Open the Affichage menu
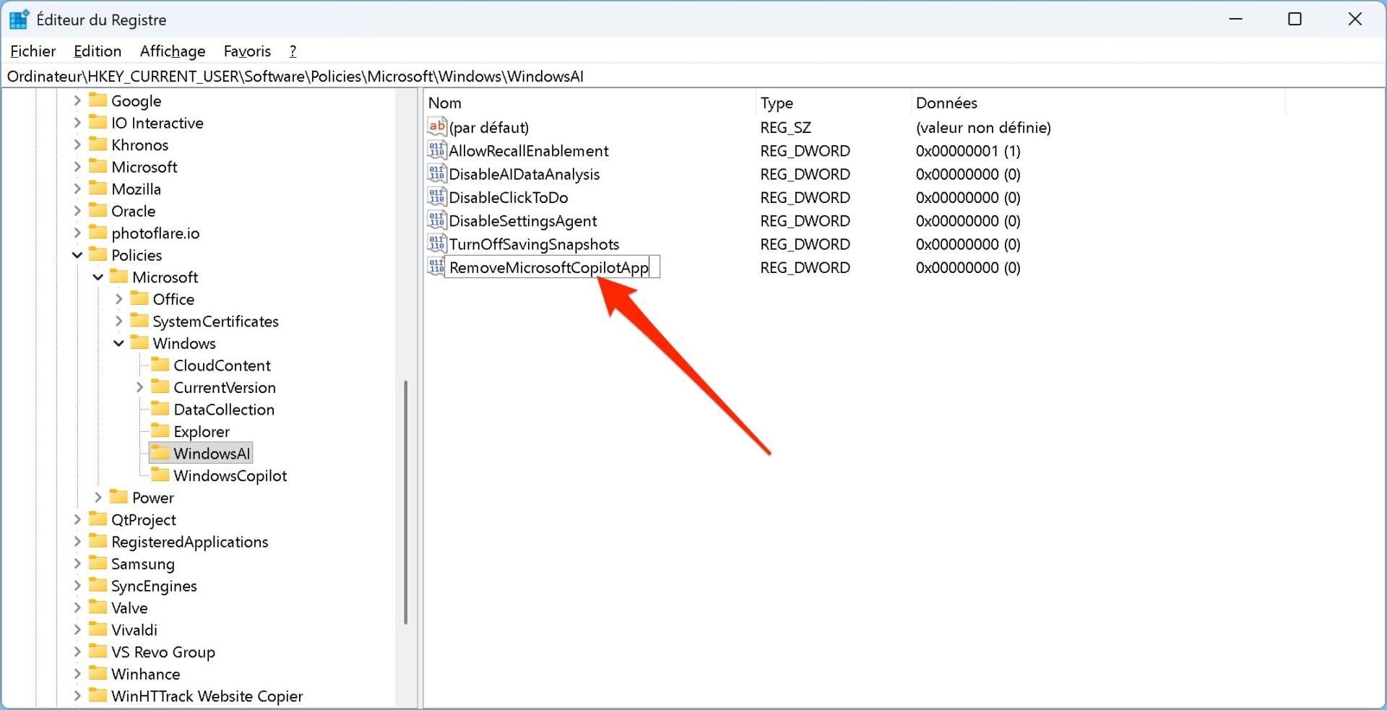 (x=173, y=51)
